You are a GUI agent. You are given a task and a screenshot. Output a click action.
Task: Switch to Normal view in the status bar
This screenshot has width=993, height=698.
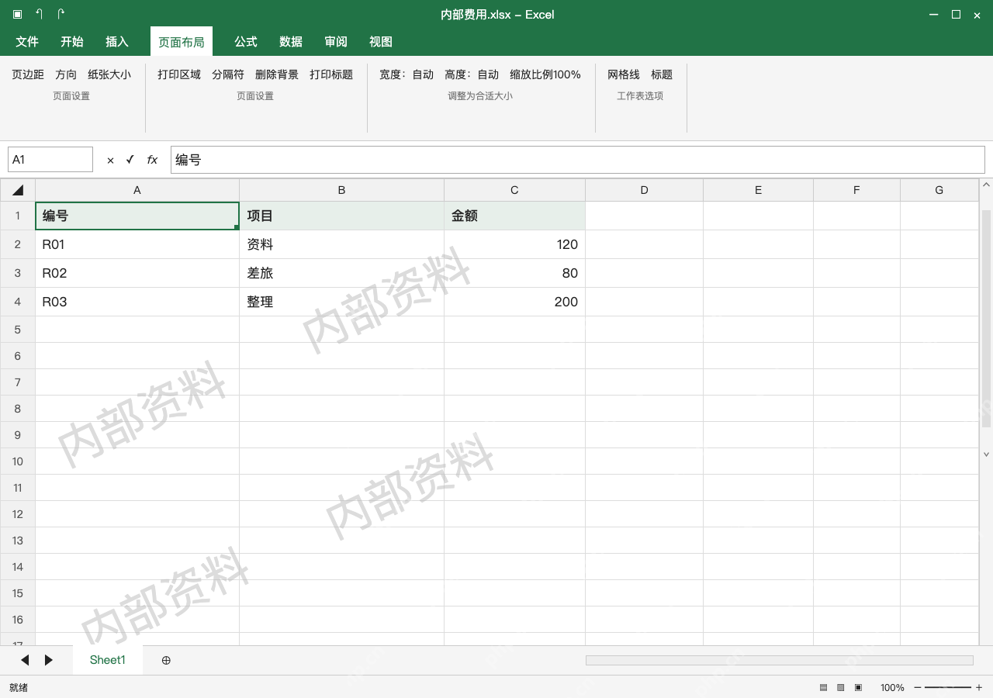823,687
